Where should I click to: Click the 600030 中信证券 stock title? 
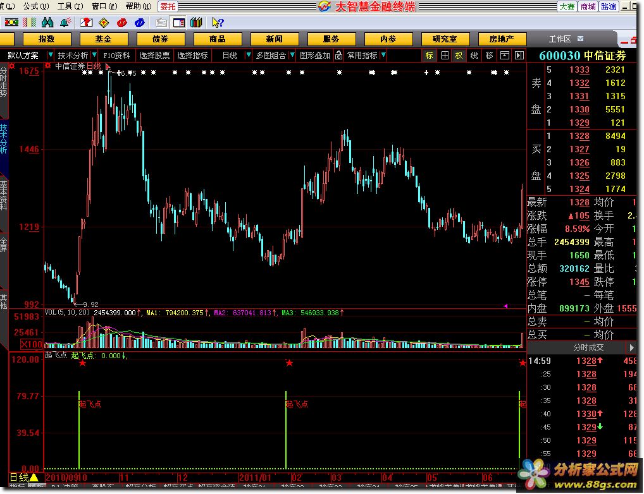coord(583,56)
